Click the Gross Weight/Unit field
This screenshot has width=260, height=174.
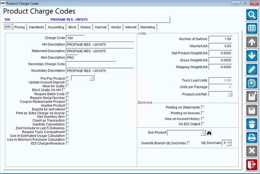(x=220, y=60)
